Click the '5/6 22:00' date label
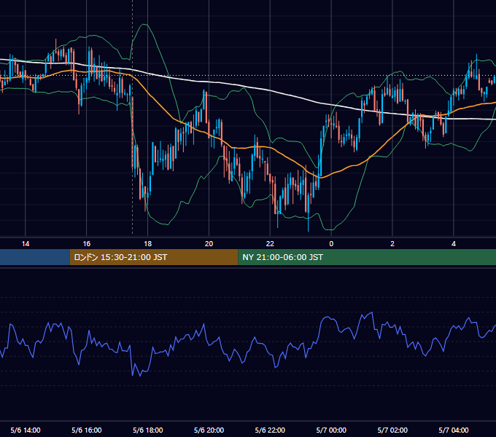This screenshot has width=496, height=437. pyautogui.click(x=270, y=430)
